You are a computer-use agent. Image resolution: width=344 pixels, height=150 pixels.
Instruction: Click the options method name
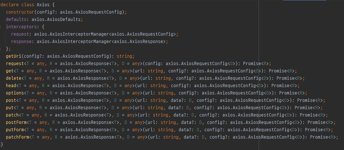[15, 93]
